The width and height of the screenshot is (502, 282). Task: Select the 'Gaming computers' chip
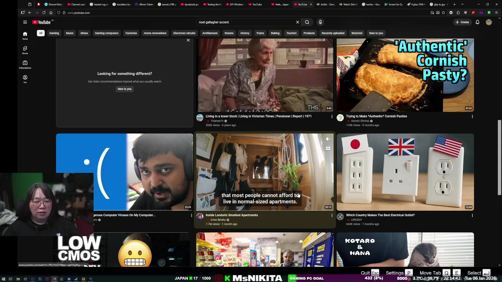click(107, 33)
